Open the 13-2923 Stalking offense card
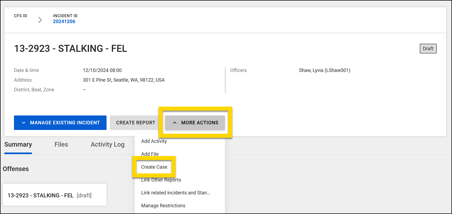Screen dimensions: 452x214 (55, 195)
